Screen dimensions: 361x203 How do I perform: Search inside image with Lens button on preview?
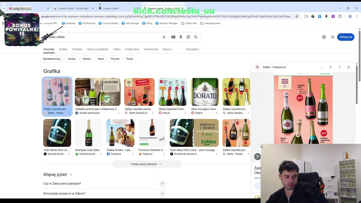[257, 157]
